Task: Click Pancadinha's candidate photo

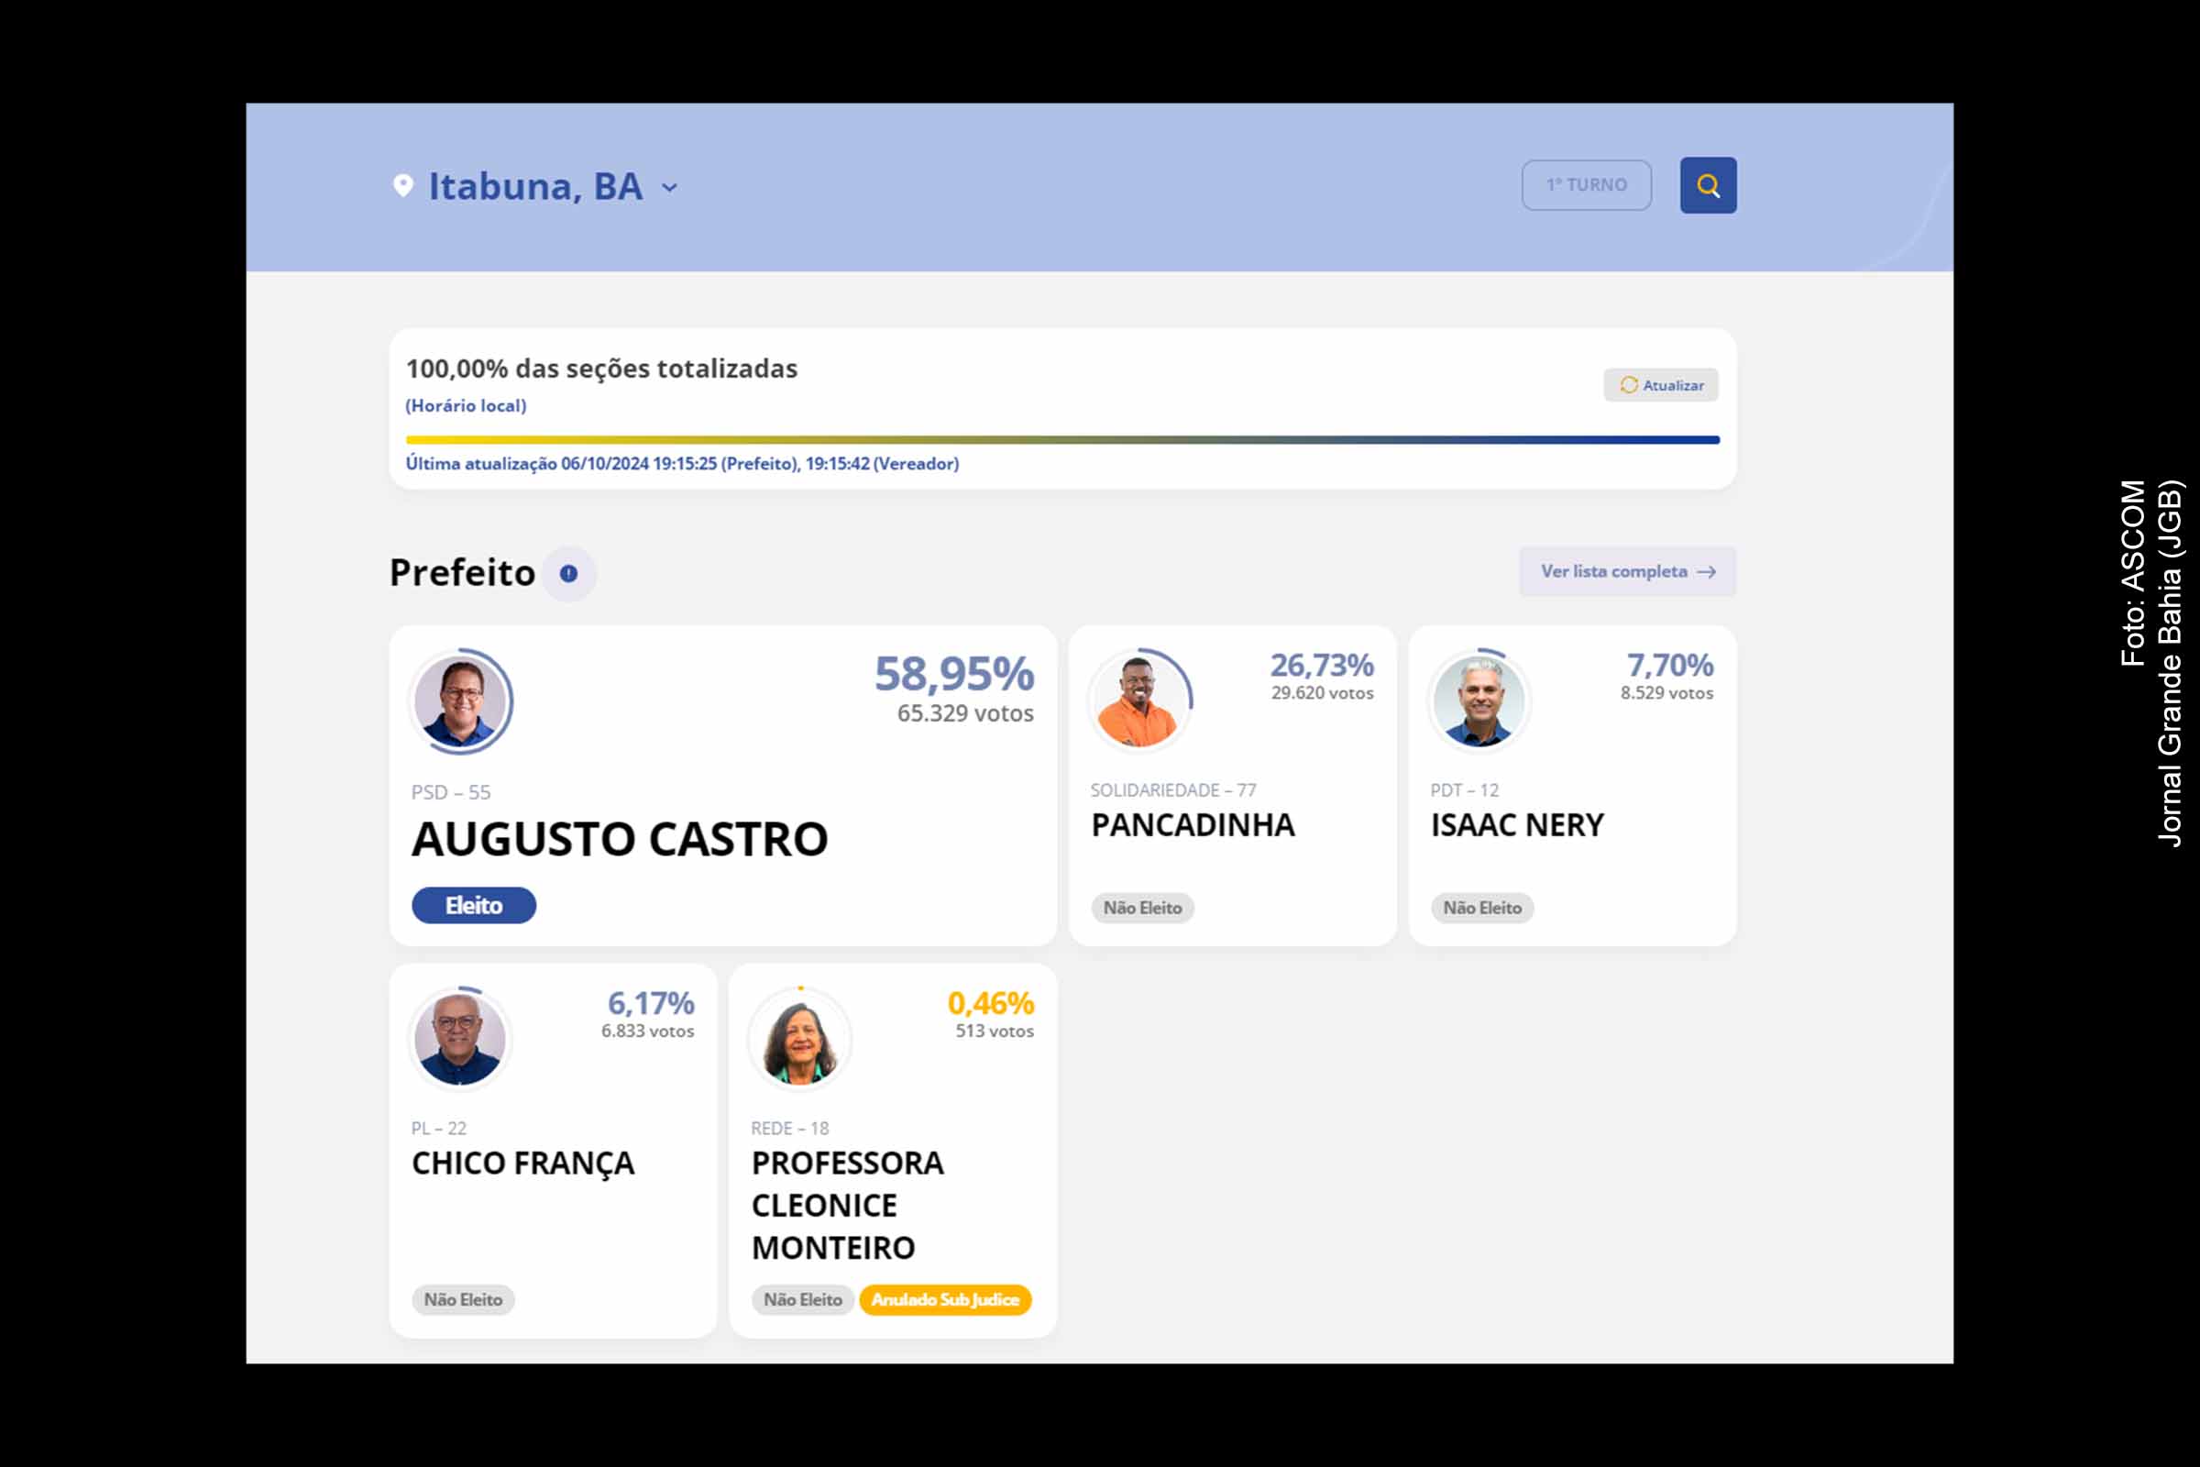Action: 1138,701
